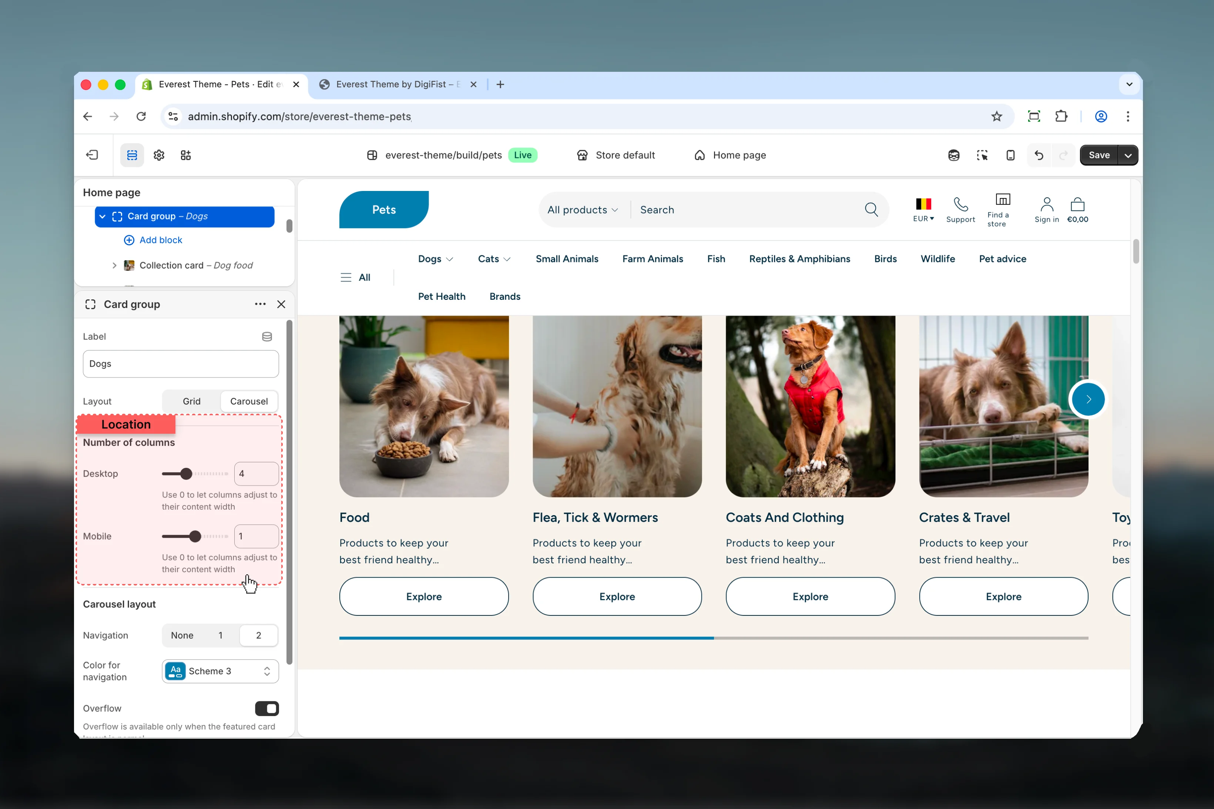Click the Find a store icon

(x=1002, y=199)
